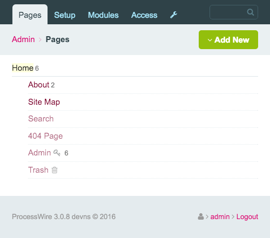Open the Access tab
The image size is (270, 238).
pos(144,15)
